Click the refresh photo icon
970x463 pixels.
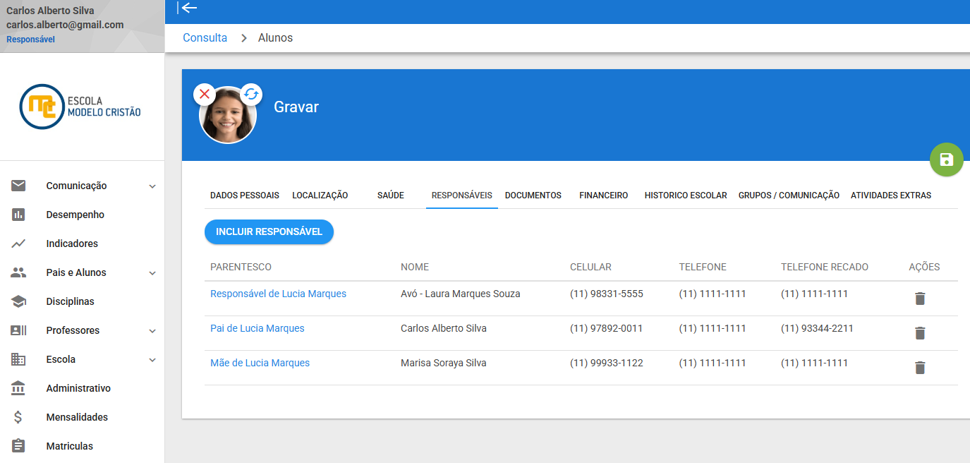pos(251,93)
